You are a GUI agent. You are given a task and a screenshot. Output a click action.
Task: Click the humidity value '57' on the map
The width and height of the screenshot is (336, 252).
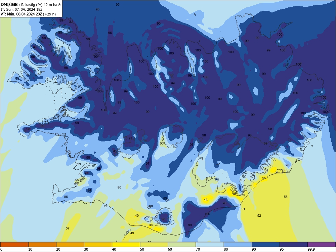coord(68,228)
